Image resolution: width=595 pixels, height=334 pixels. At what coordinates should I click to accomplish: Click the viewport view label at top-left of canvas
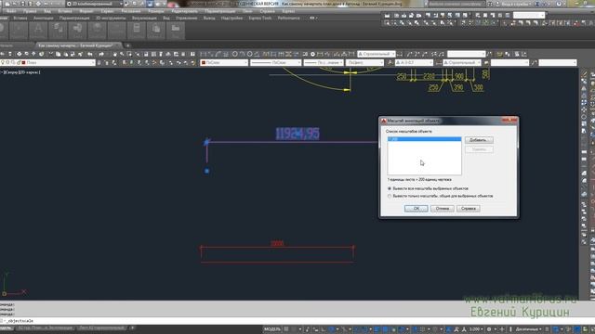tap(20, 72)
